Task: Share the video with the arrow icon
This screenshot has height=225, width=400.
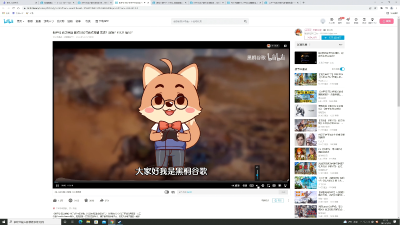Action: point(101,200)
